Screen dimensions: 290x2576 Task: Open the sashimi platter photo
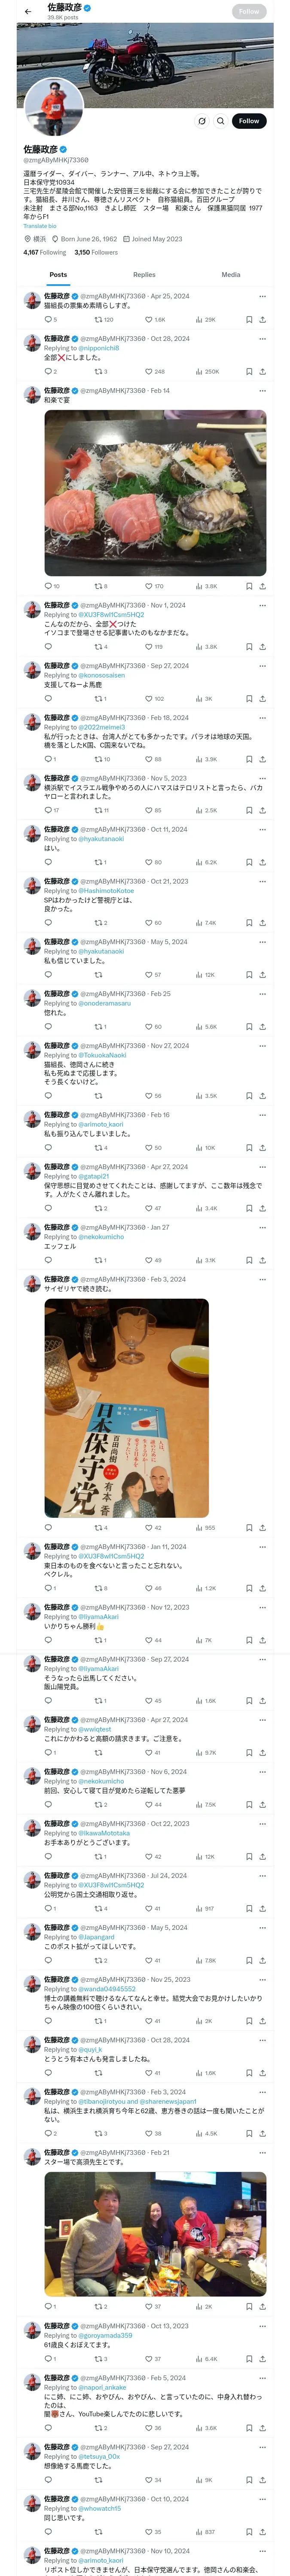point(155,492)
